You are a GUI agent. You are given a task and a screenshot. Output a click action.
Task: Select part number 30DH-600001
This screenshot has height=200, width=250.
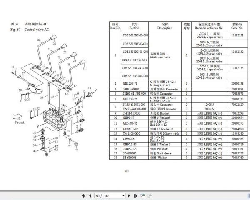coord(132,89)
